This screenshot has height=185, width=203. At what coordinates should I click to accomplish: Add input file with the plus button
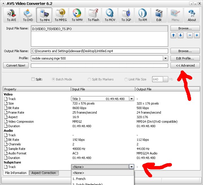point(197,35)
